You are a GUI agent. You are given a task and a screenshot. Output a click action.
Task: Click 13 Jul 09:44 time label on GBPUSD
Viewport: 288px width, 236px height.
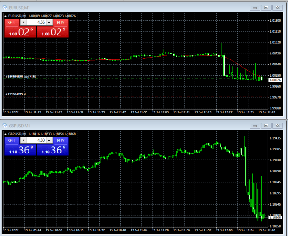(x=33, y=230)
